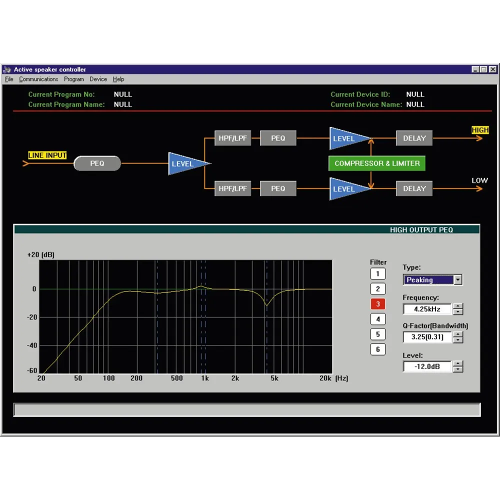Open the line input PEQ block
Screen dimensions: 500x500
(97, 163)
